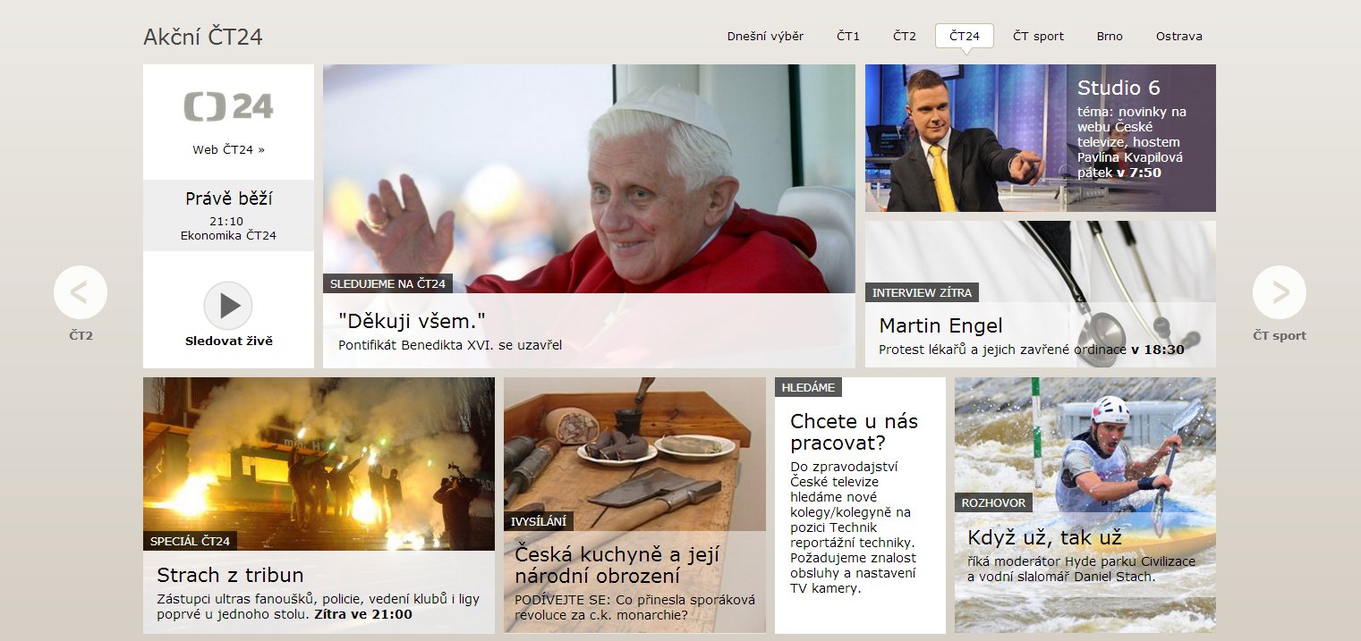This screenshot has height=641, width=1361.
Task: Open the Dnešní výběr menu item
Action: click(x=764, y=36)
